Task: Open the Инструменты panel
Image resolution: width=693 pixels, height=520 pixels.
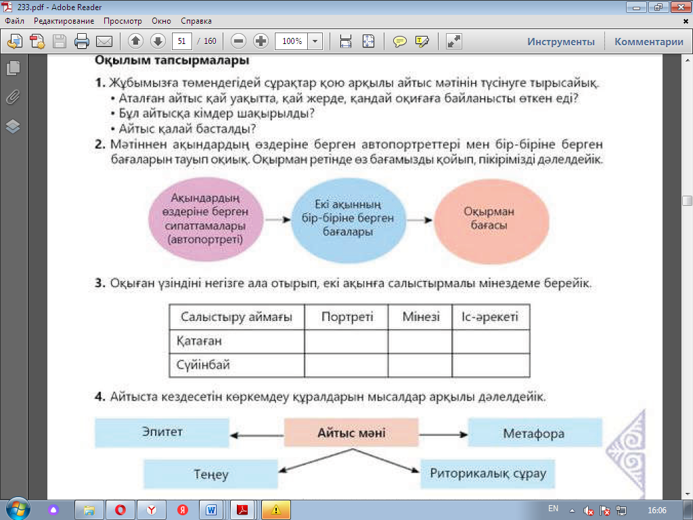Action: click(561, 42)
